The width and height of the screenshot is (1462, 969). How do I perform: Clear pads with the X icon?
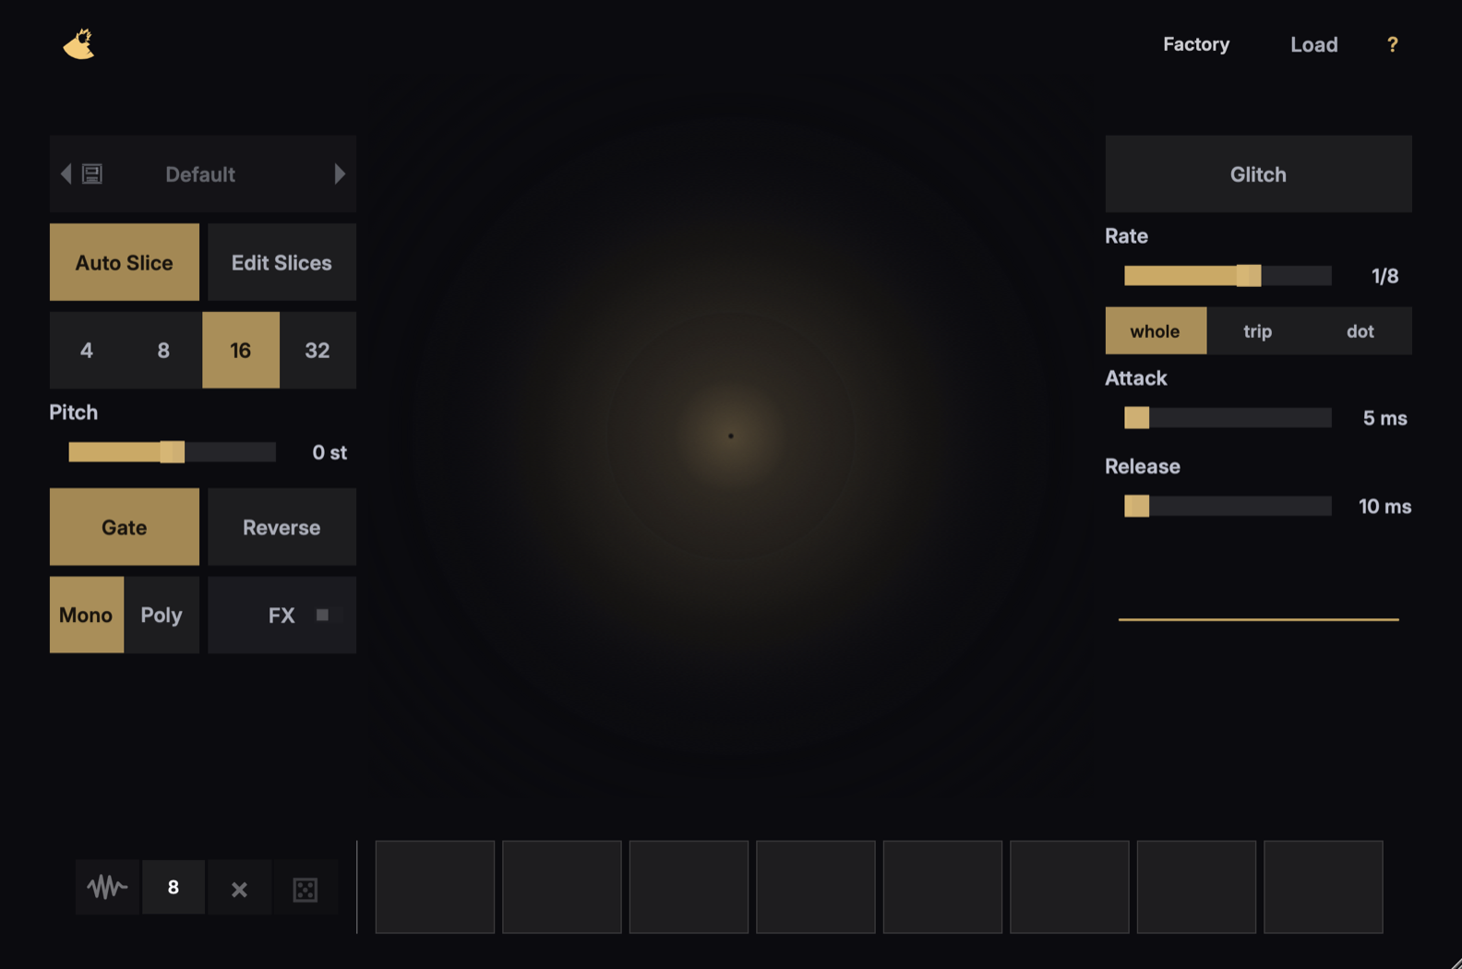point(239,889)
